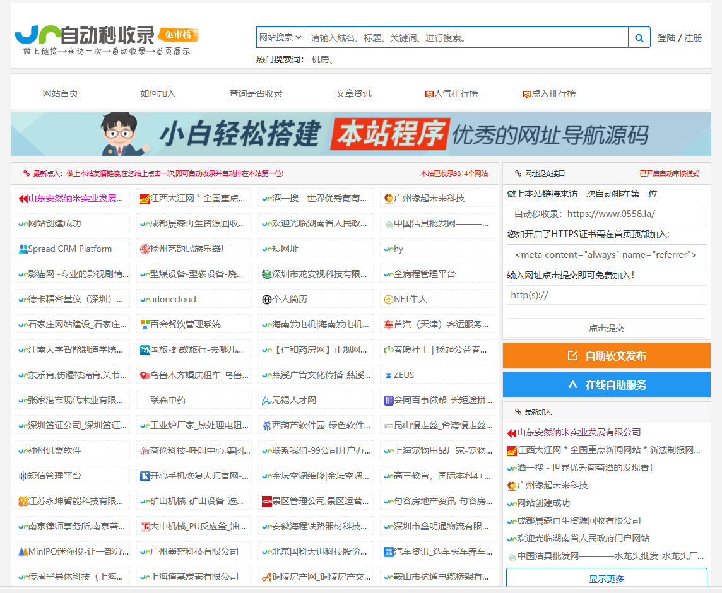Click the ZEUS favicon
Image resolution: width=722 pixels, height=593 pixels.
[x=389, y=375]
